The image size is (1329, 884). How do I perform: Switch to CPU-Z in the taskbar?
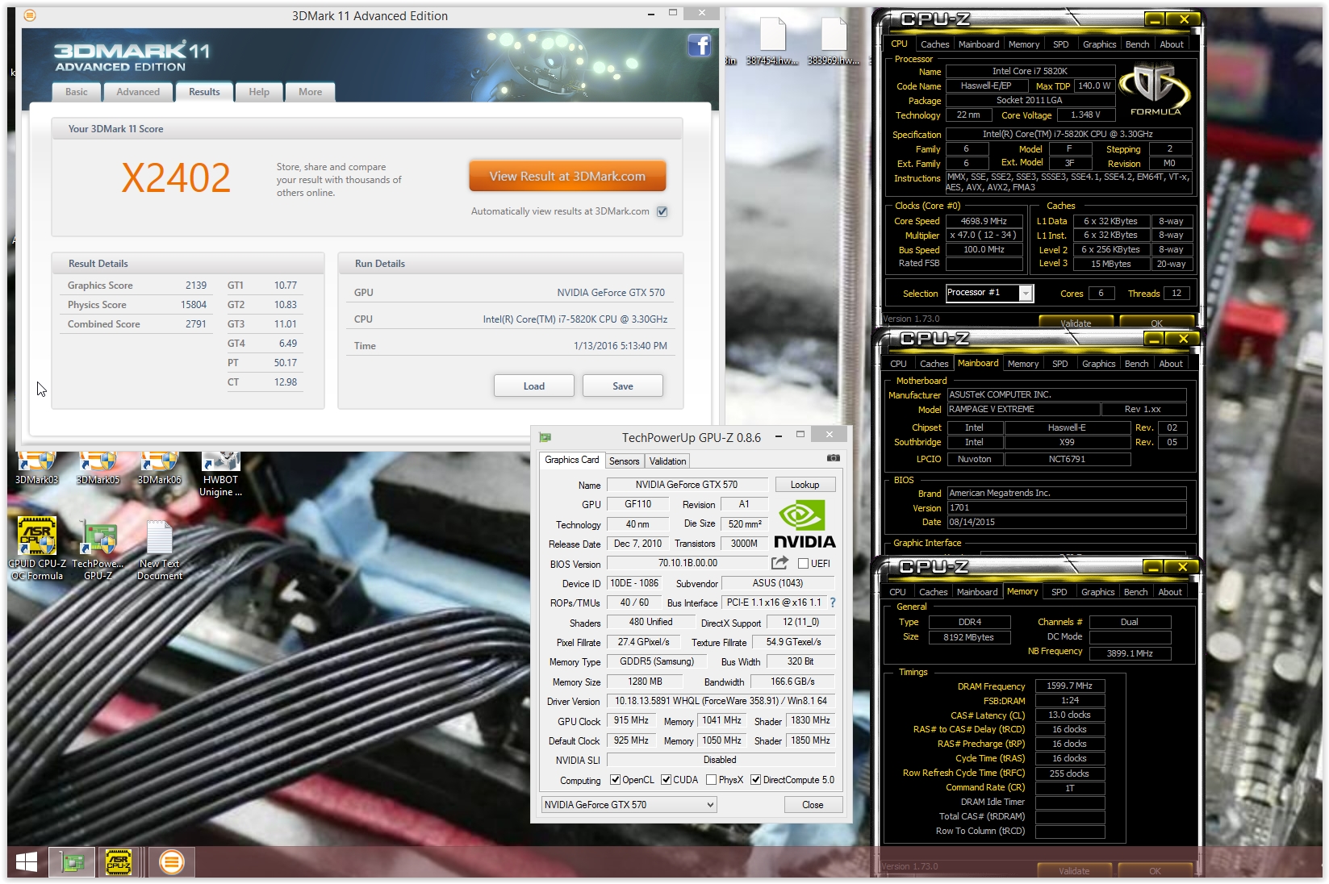tap(119, 862)
